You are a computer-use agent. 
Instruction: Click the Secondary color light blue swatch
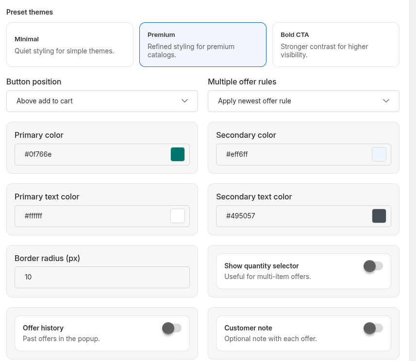coord(379,154)
